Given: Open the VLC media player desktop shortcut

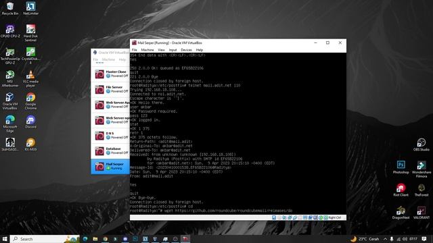Looking at the screenshot, I should pyautogui.click(x=30, y=78).
